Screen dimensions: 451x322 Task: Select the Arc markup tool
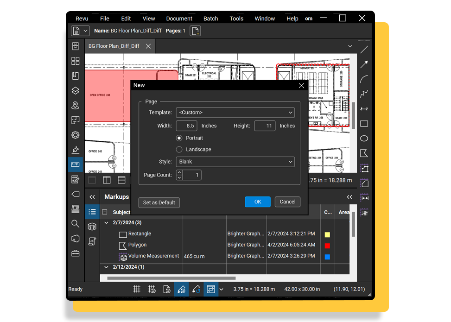click(x=364, y=79)
